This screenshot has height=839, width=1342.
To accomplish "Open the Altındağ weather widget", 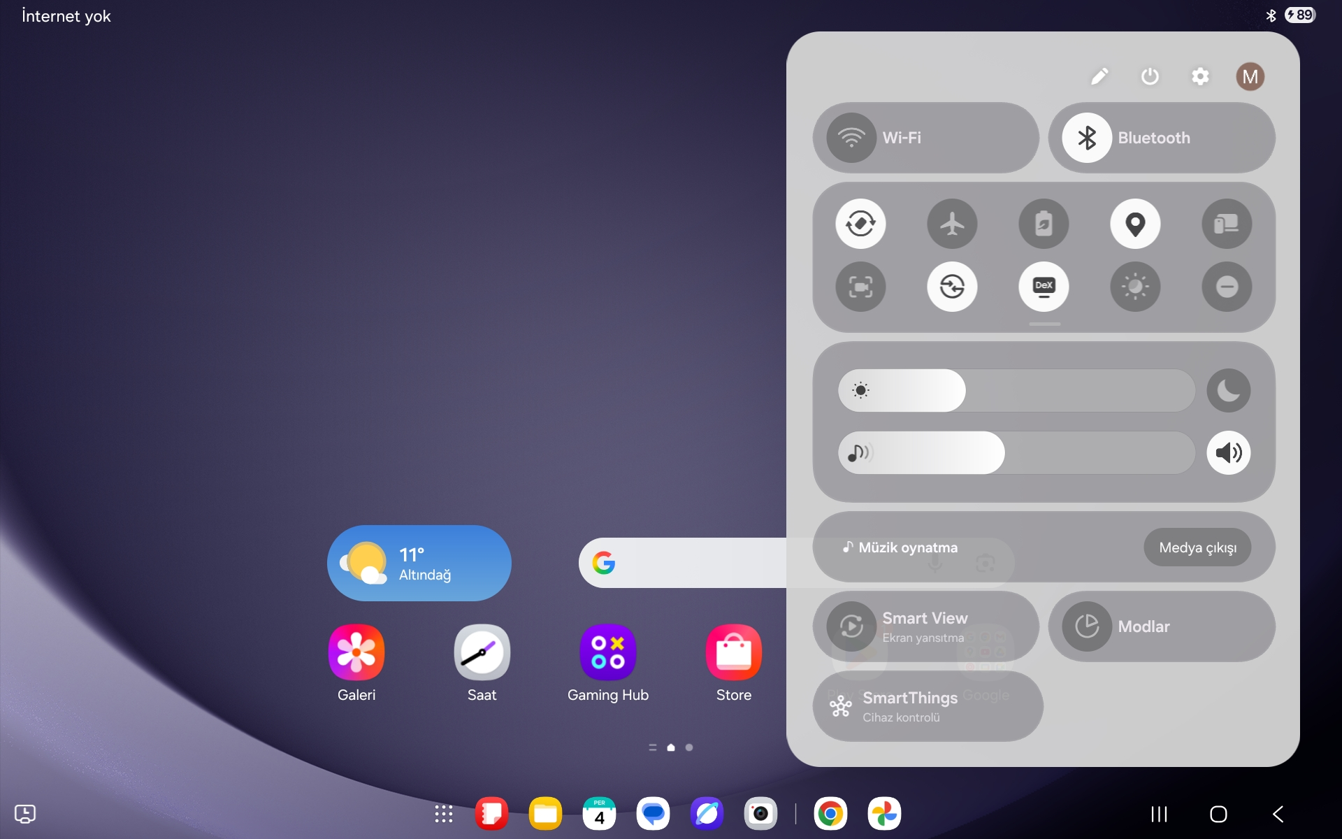I will [419, 563].
